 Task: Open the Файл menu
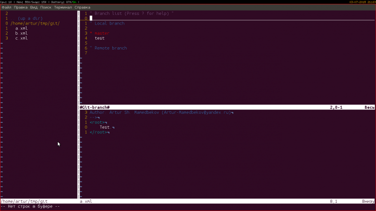click(x=6, y=7)
